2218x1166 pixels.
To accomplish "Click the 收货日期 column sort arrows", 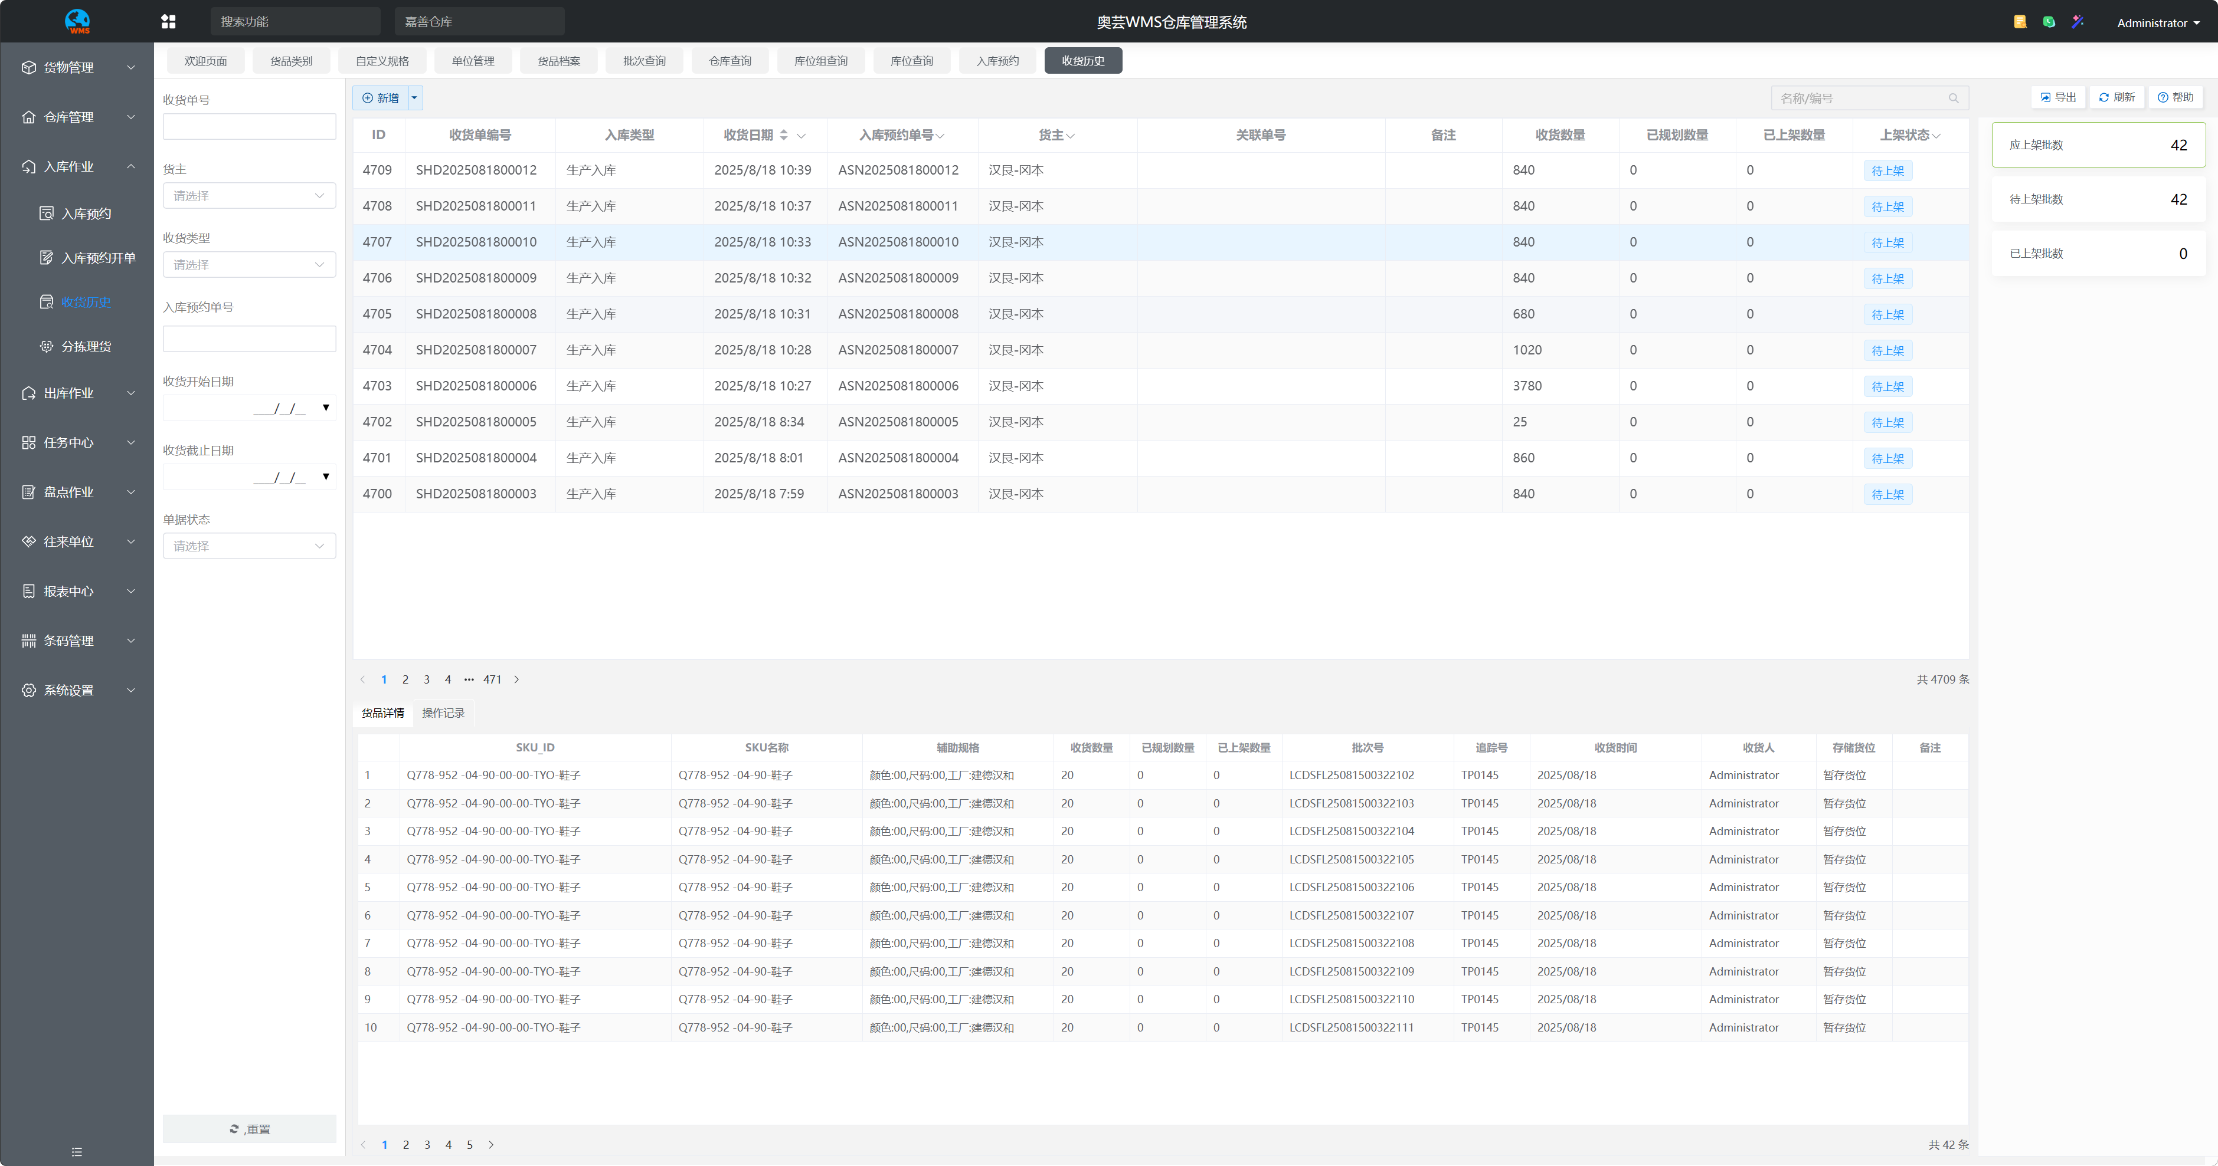I will coord(784,135).
